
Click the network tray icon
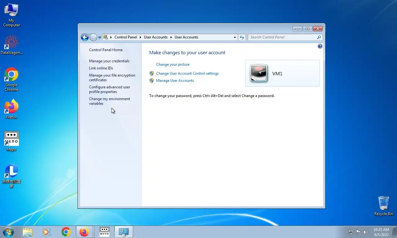[351, 232]
